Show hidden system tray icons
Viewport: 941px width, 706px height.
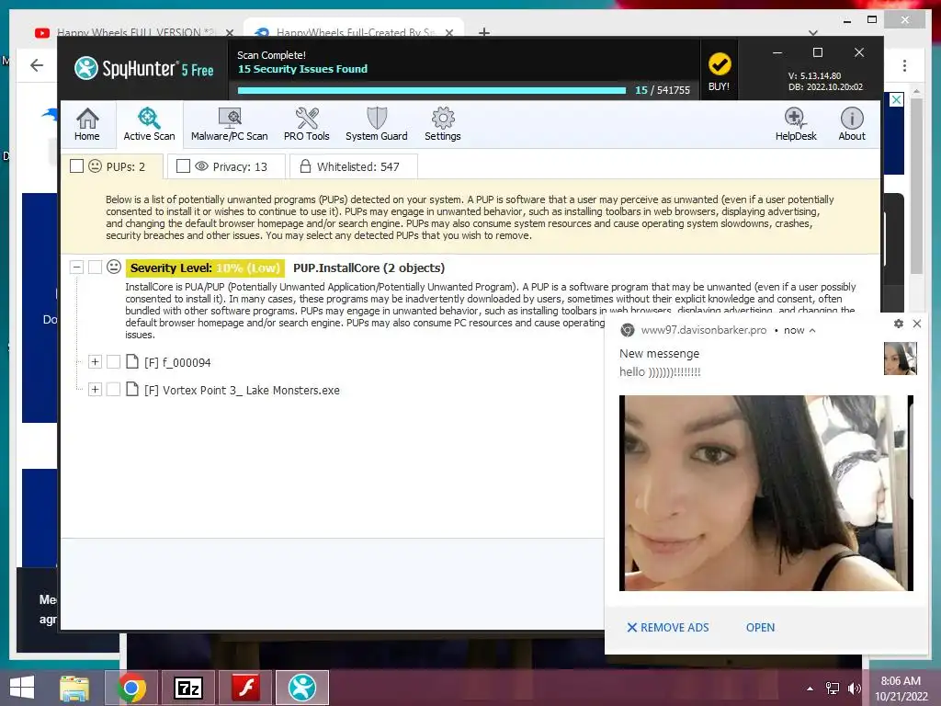(811, 689)
